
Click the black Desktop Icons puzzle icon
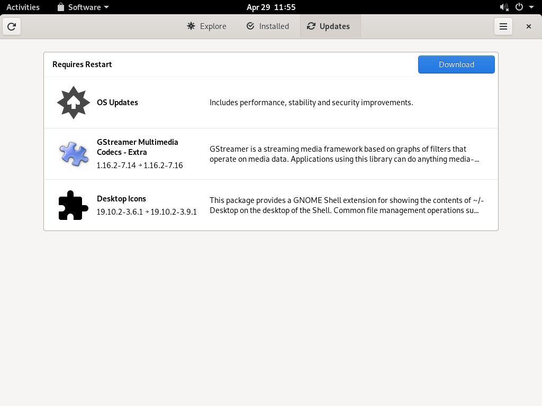coord(73,205)
